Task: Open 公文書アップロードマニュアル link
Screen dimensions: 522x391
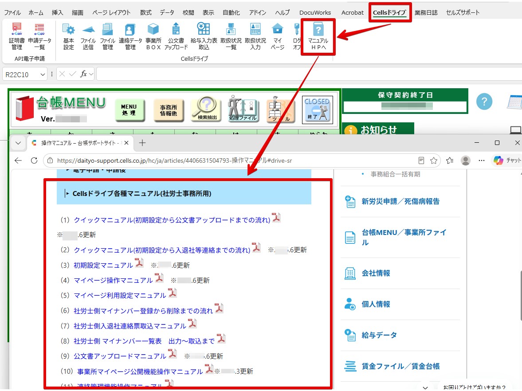Action: coord(120,356)
